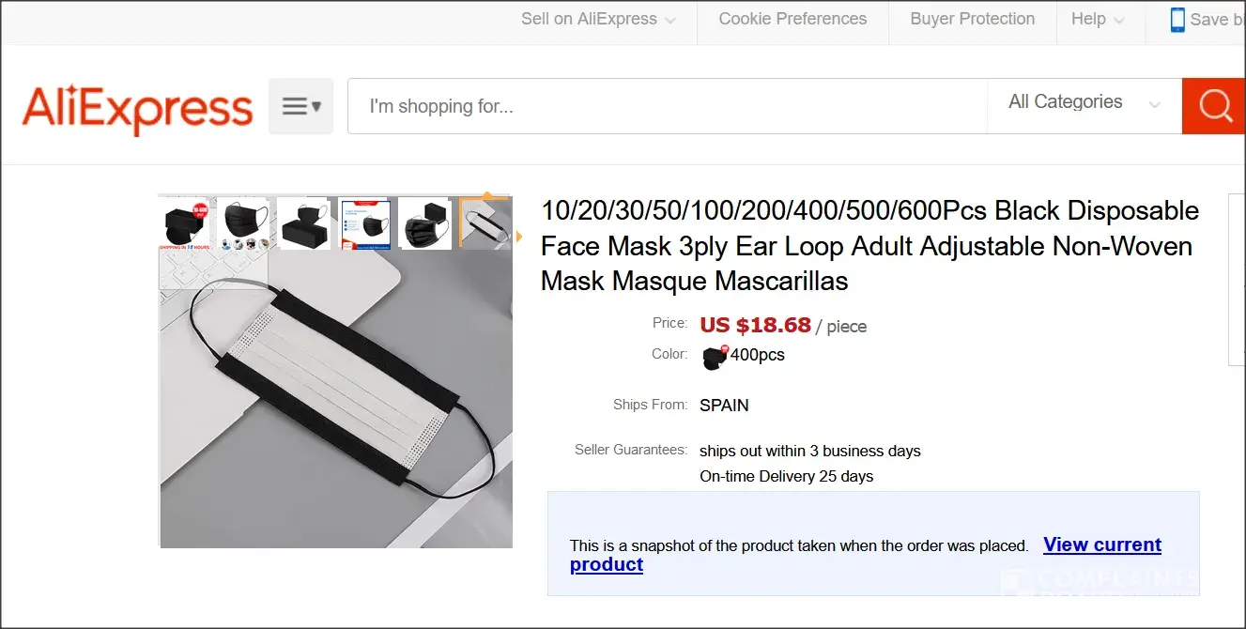The height and width of the screenshot is (629, 1246).
Task: Focus the I'm shopping for search field
Action: [x=667, y=106]
